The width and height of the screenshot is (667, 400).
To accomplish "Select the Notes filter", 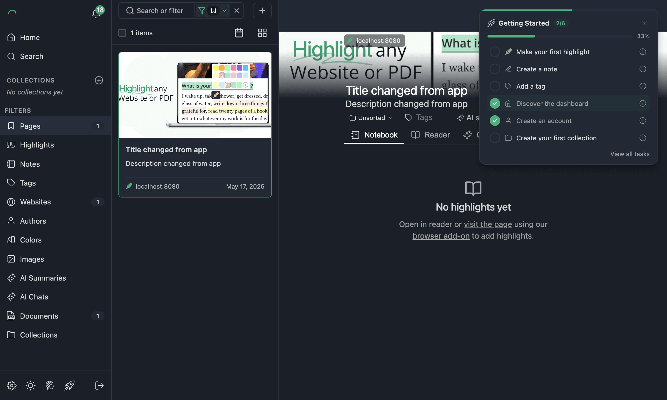I will [56, 164].
